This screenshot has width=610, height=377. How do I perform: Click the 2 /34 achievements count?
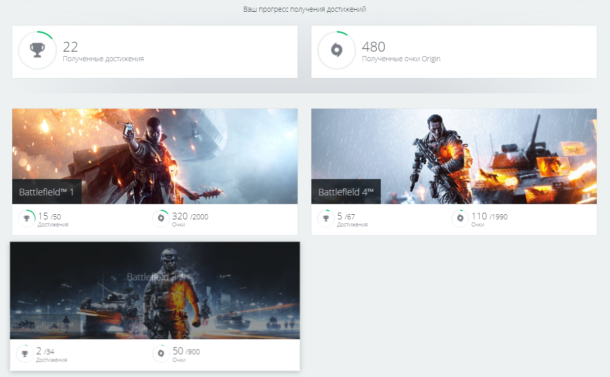coord(45,351)
